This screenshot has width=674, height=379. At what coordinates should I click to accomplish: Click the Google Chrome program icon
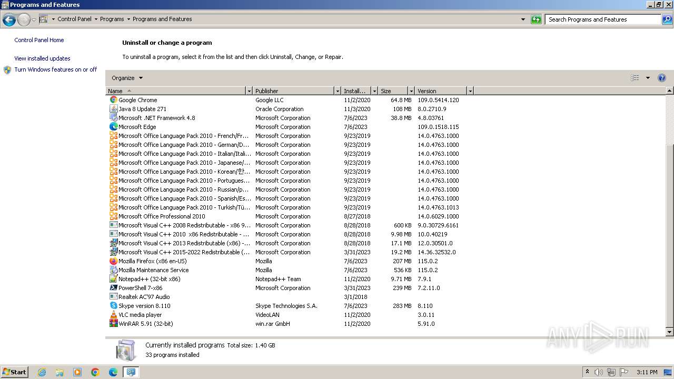(113, 100)
